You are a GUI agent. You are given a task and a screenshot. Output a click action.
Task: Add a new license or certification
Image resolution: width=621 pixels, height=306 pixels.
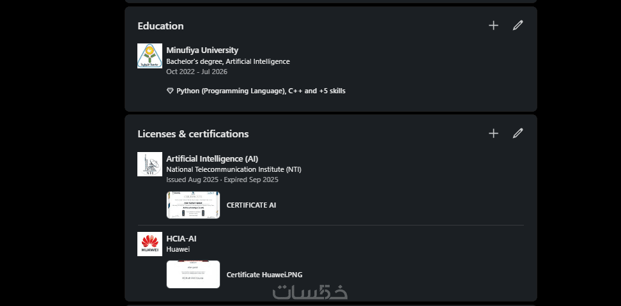pyautogui.click(x=493, y=134)
